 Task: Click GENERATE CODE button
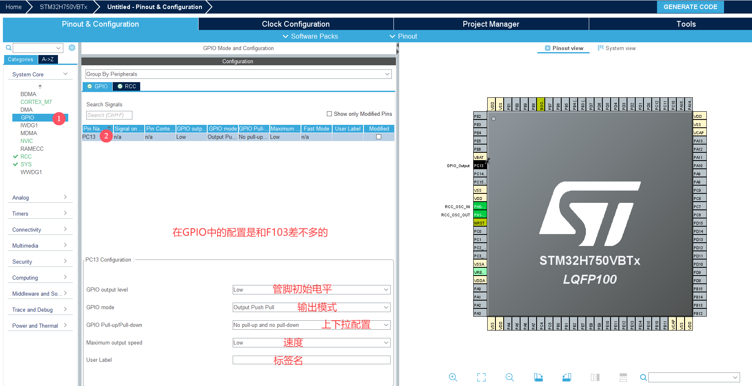[690, 7]
